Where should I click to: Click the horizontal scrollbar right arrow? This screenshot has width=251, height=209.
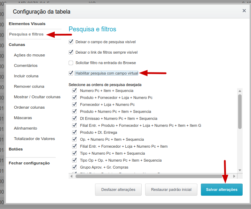[x=234, y=176]
